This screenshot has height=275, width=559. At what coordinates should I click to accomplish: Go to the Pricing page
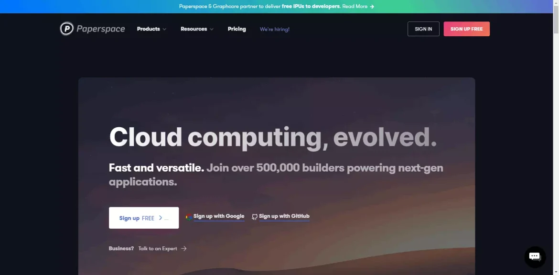click(236, 29)
